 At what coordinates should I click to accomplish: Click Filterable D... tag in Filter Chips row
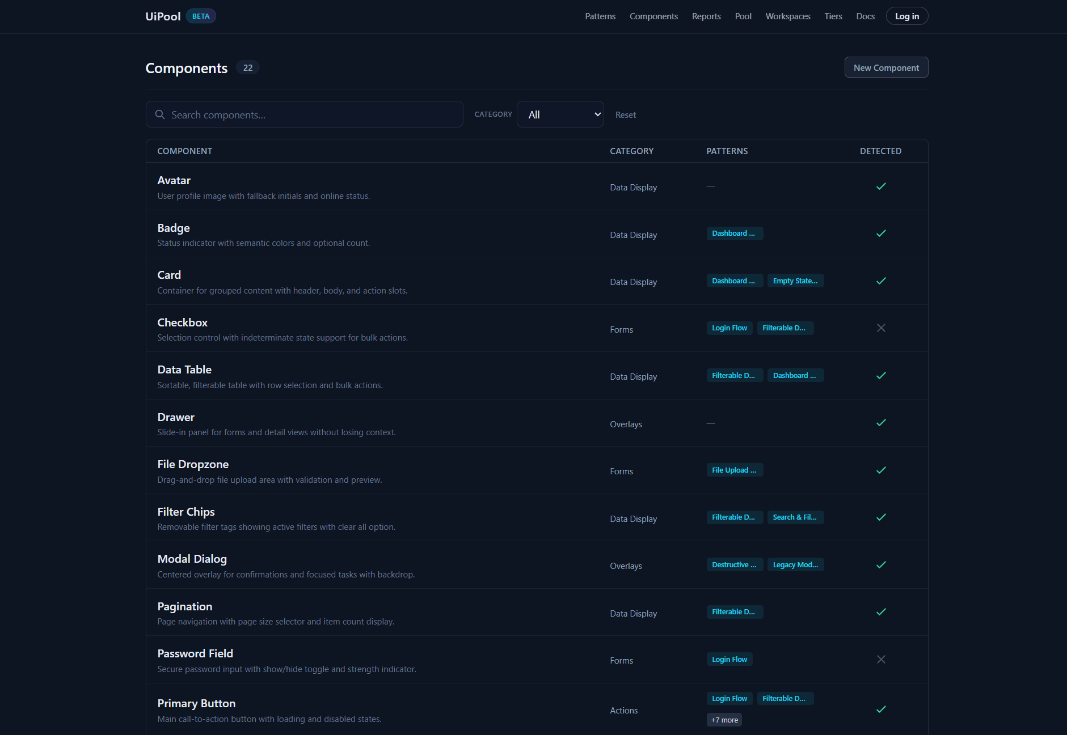point(735,517)
